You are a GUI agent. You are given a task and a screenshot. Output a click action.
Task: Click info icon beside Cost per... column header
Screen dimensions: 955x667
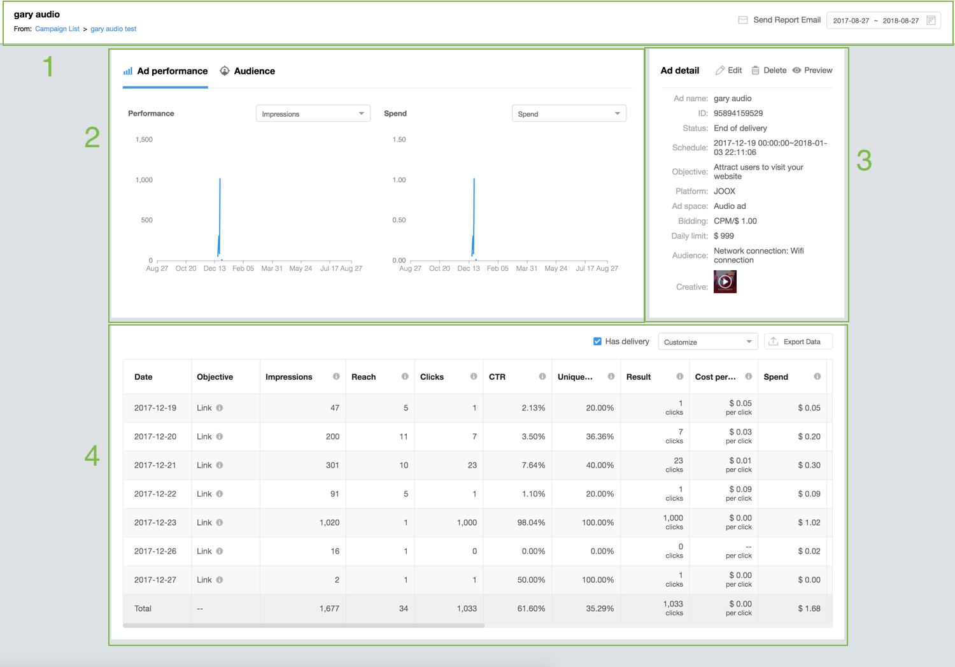749,377
